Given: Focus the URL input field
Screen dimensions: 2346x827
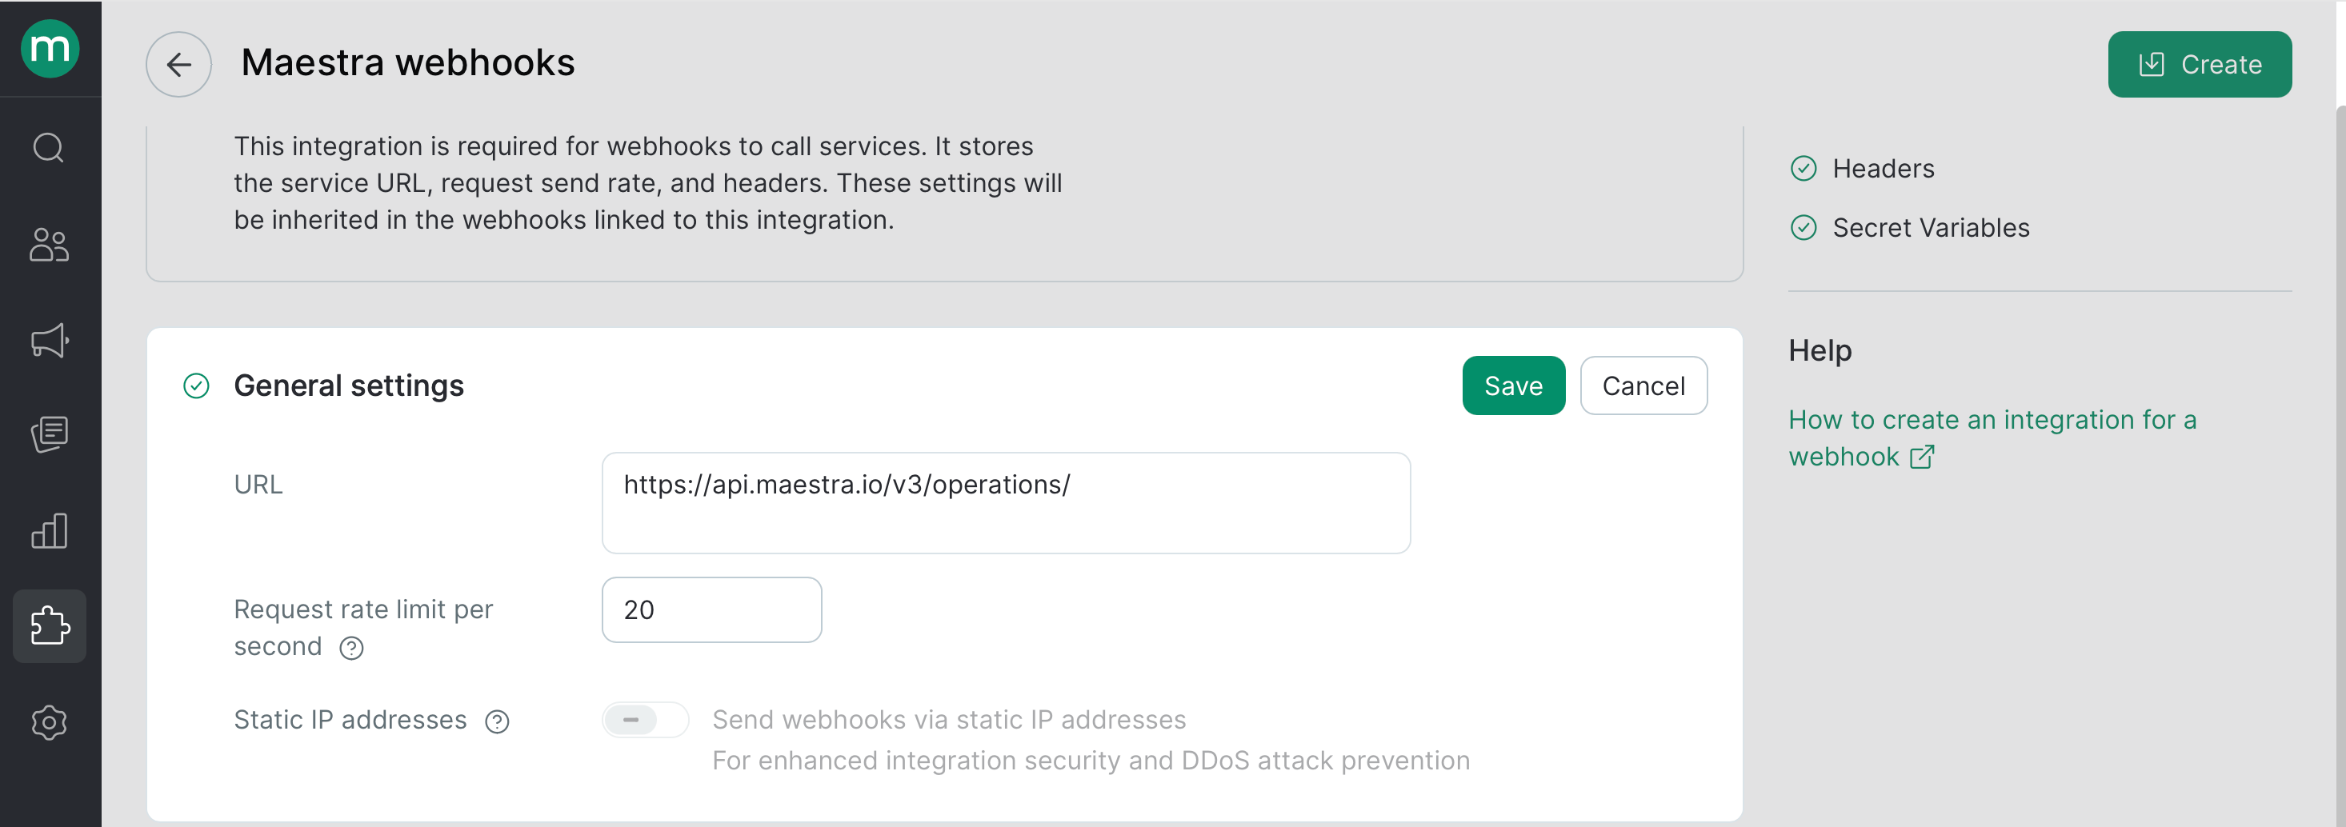Looking at the screenshot, I should pyautogui.click(x=1007, y=503).
